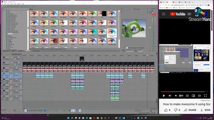This screenshot has width=214, height=120.
Task: Enable YouTube miniplayer
Action: click(x=193, y=96)
